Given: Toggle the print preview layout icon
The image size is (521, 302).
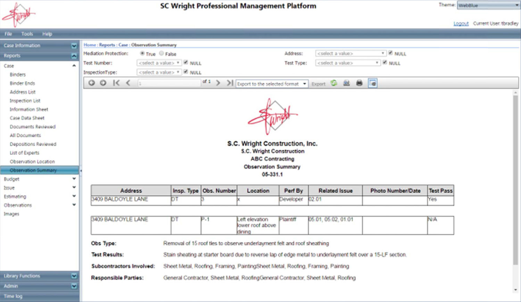Looking at the screenshot, I should click(x=372, y=83).
